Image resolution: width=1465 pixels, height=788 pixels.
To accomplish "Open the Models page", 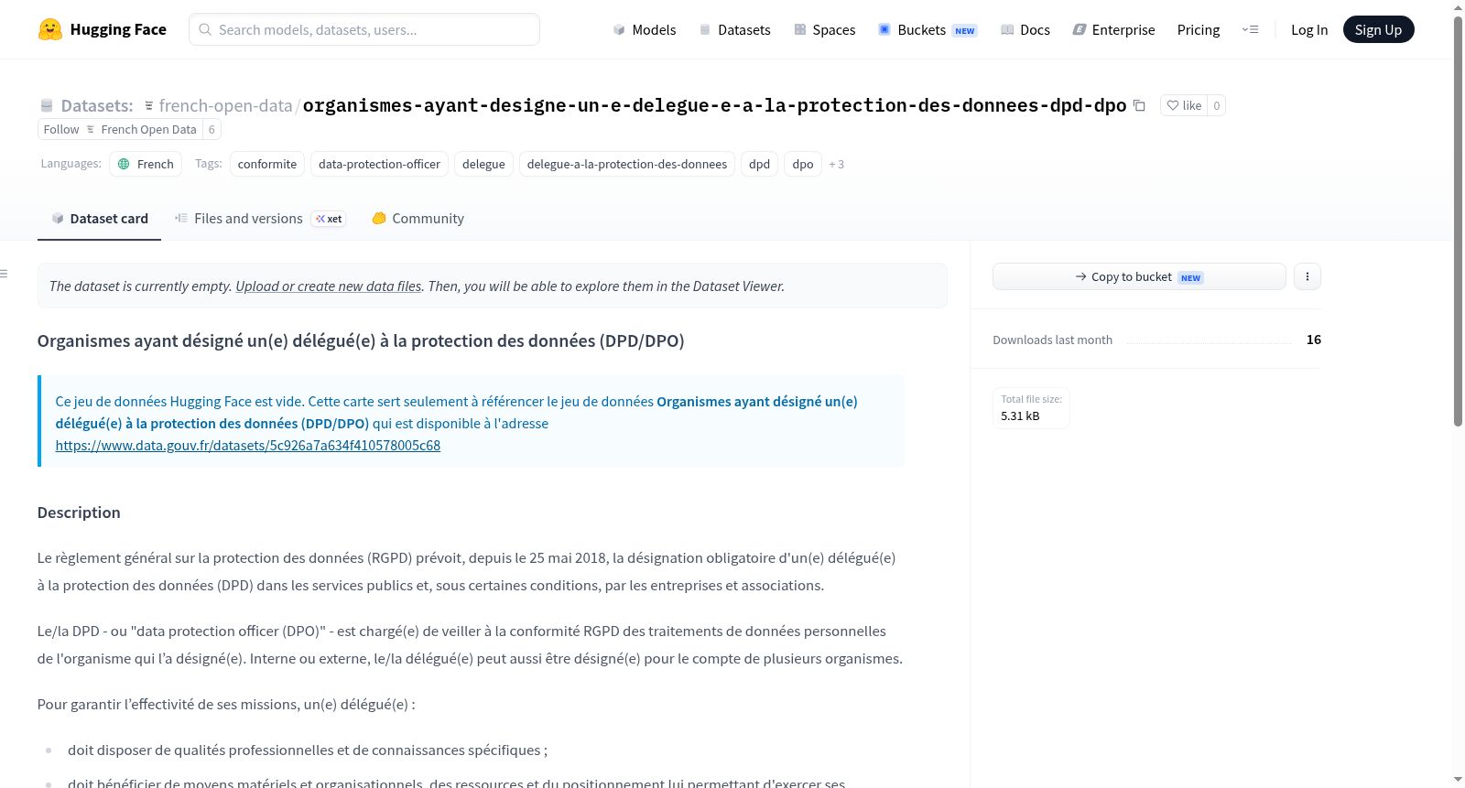I will [645, 30].
